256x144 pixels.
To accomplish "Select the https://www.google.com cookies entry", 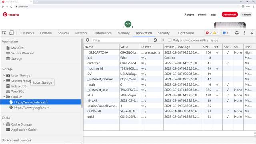I will 40,108.
